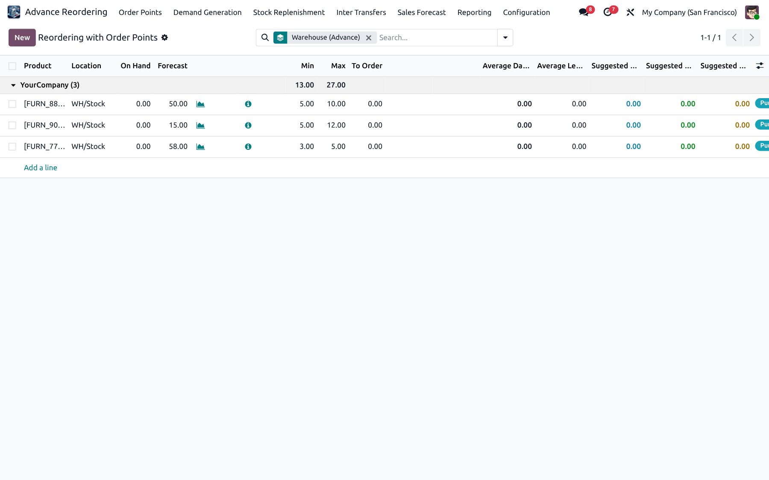The height and width of the screenshot is (480, 769).
Task: Open the Sales Forecast menu
Action: point(422,12)
